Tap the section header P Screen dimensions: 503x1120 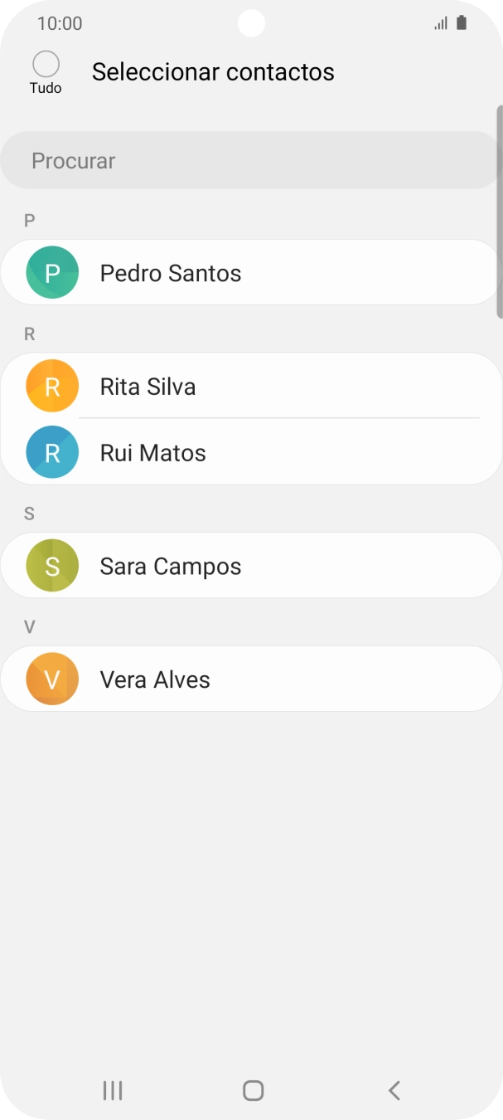[29, 220]
